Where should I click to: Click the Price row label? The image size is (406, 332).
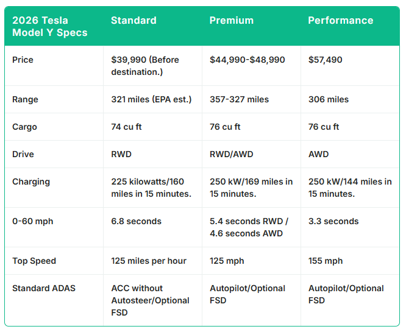[x=23, y=60]
